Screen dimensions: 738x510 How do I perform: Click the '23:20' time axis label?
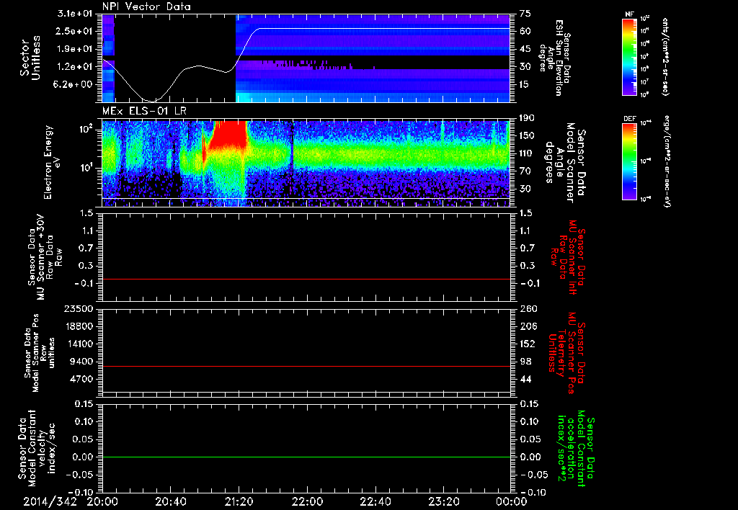(443, 501)
